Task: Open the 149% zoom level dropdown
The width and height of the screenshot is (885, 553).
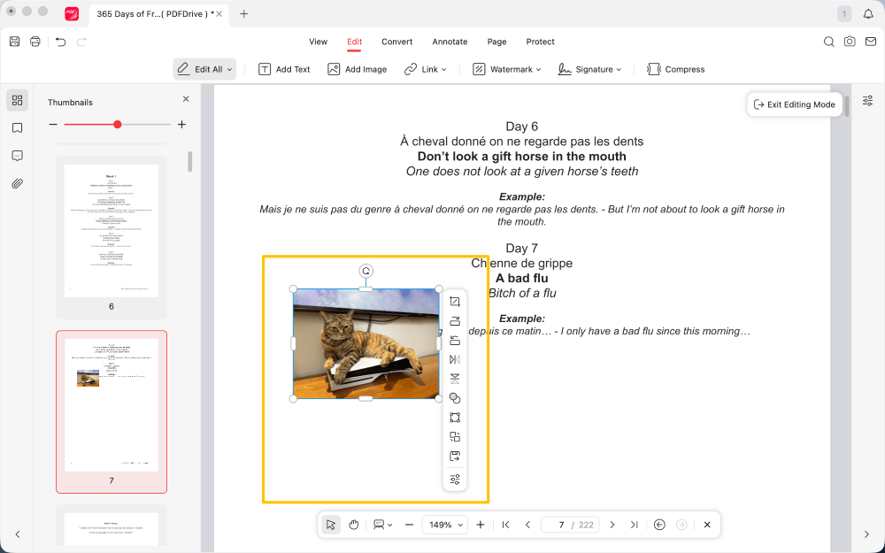Action: click(x=444, y=525)
